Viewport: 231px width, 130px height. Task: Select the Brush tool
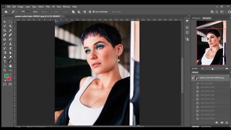pos(5,44)
